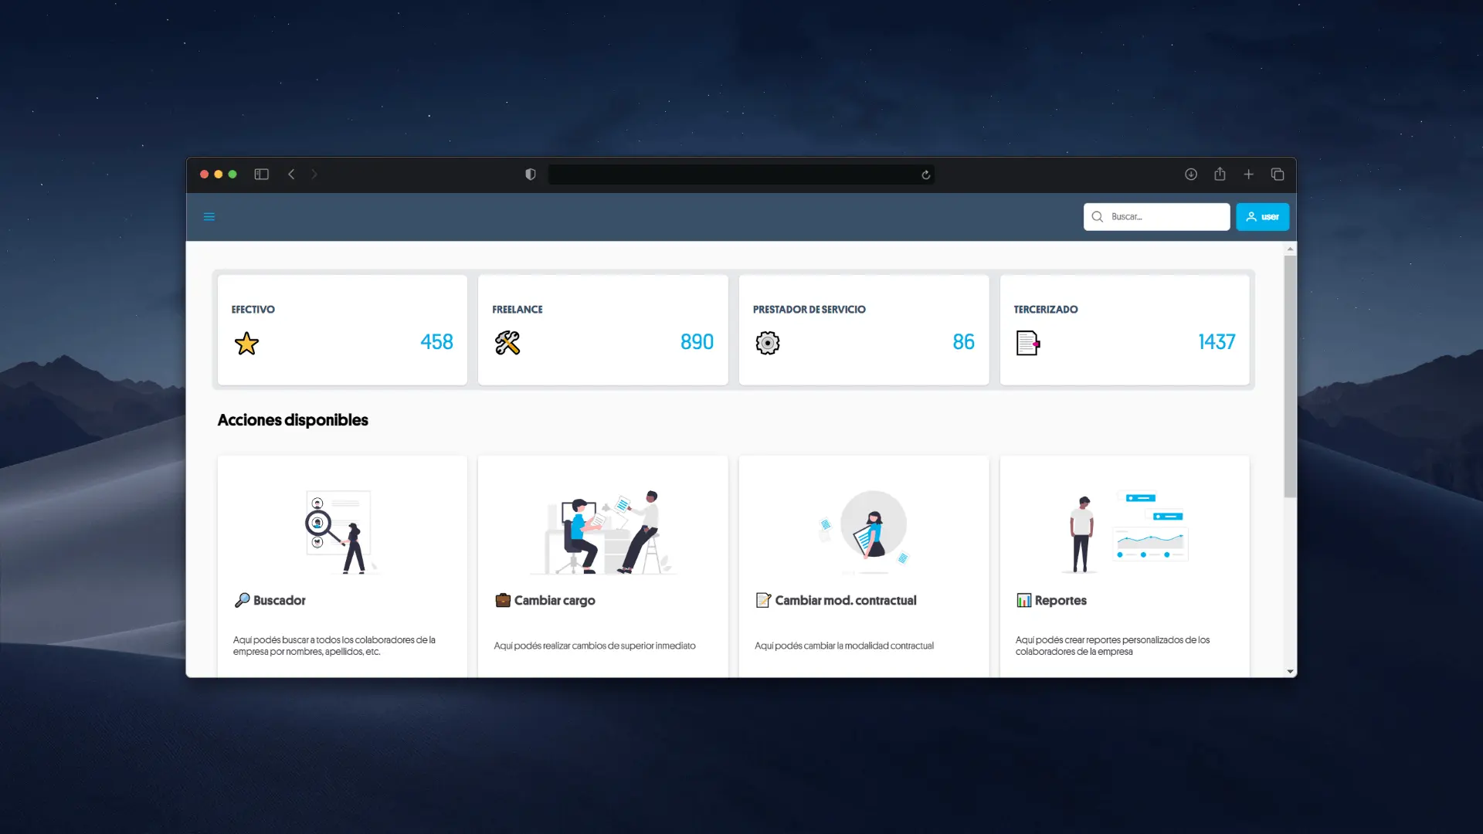Go back with browser back arrow
1483x834 pixels.
[x=291, y=175]
